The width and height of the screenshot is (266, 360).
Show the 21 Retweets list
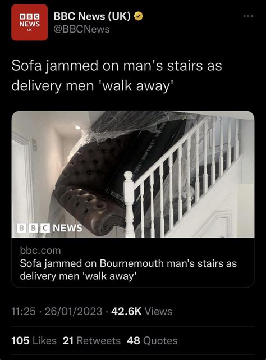click(x=91, y=341)
